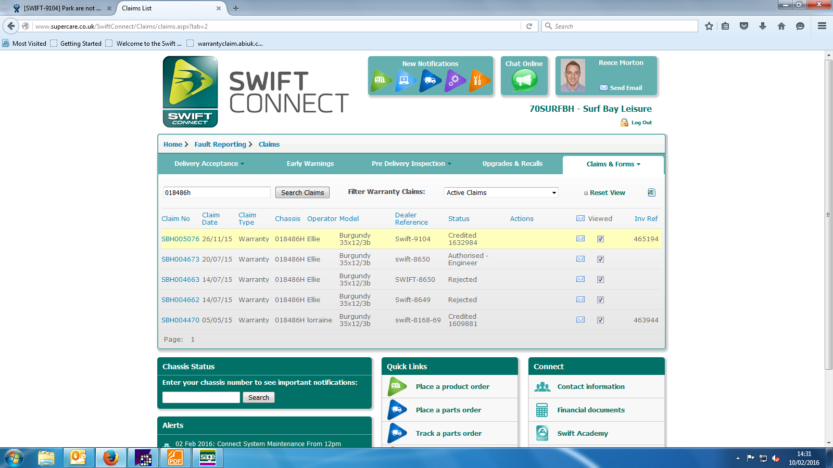Viewport: 833px width, 468px height.
Task: Expand the Delivery Acceptance menu
Action: click(209, 164)
